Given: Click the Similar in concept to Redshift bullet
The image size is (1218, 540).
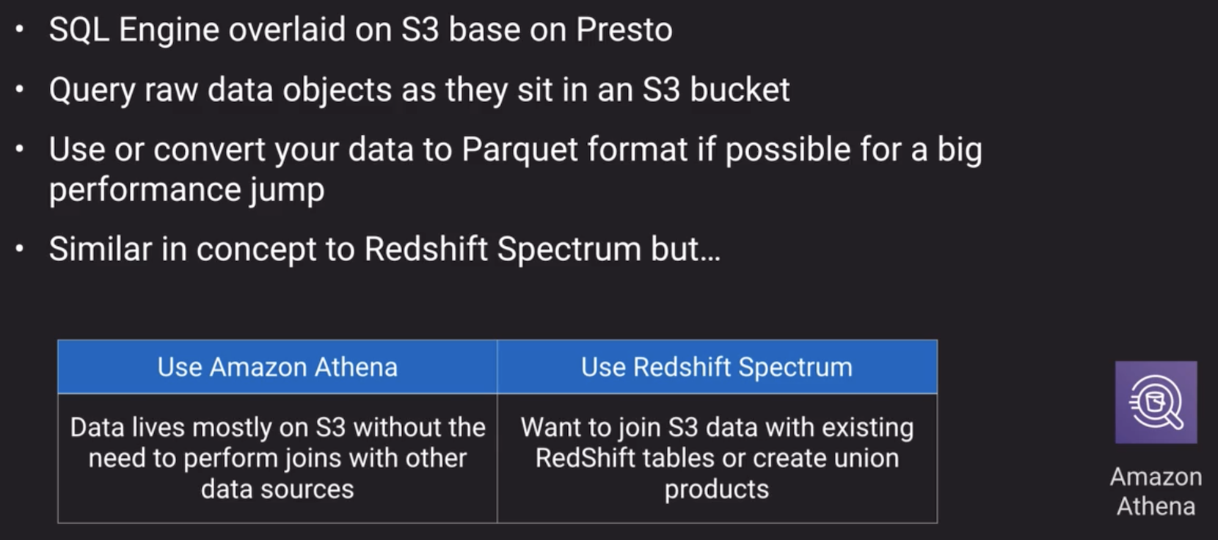Looking at the screenshot, I should [x=384, y=249].
